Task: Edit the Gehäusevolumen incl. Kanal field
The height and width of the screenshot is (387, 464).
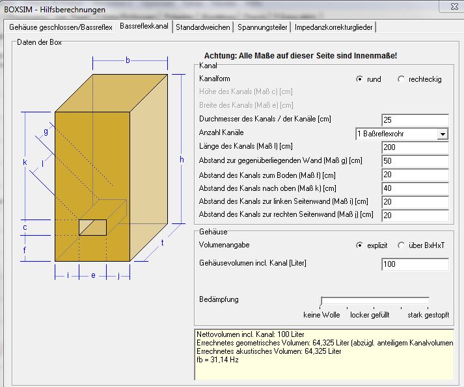Action: [x=415, y=264]
